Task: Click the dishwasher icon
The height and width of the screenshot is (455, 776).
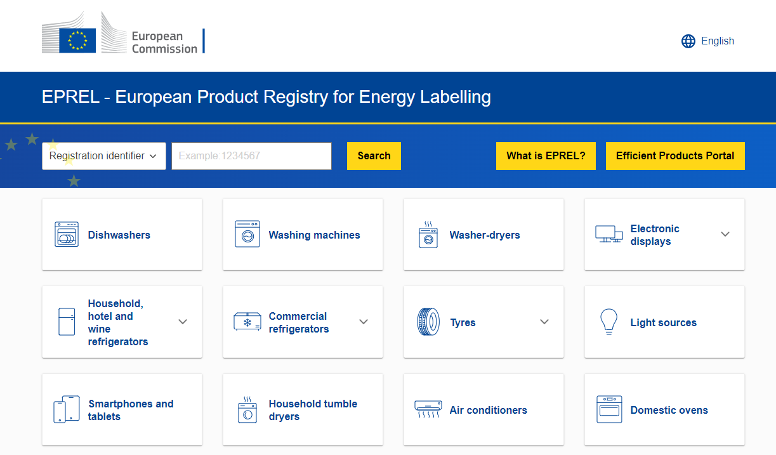Action: point(67,234)
